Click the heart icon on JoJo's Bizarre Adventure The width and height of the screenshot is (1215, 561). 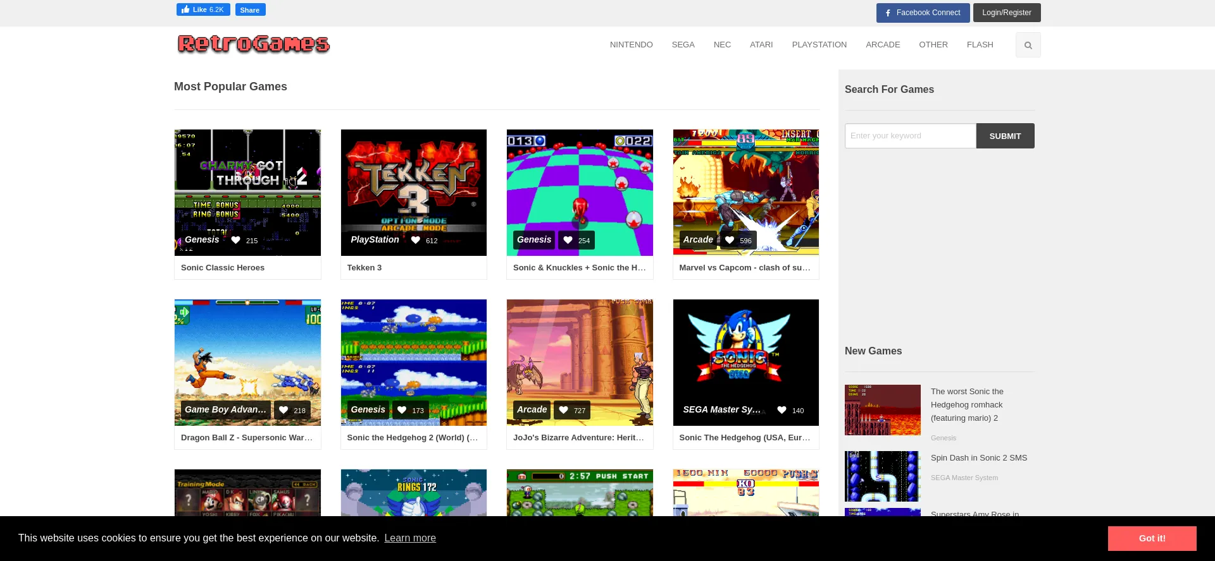(x=563, y=410)
